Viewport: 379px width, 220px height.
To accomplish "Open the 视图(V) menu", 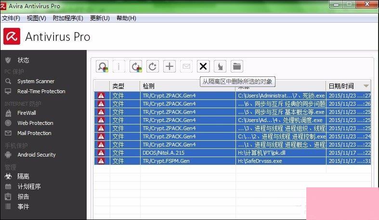I will [x=36, y=18].
